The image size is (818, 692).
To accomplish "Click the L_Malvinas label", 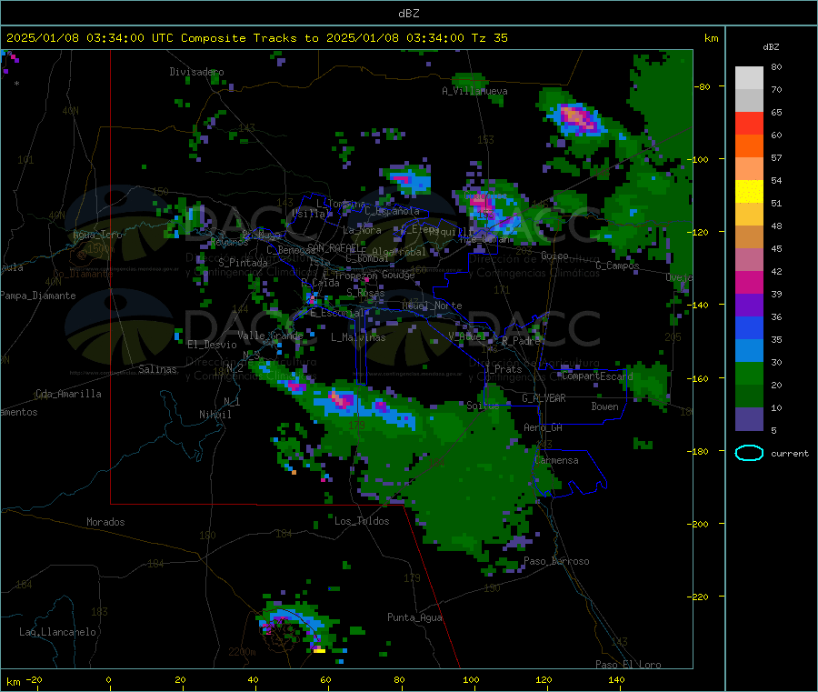I will (358, 337).
